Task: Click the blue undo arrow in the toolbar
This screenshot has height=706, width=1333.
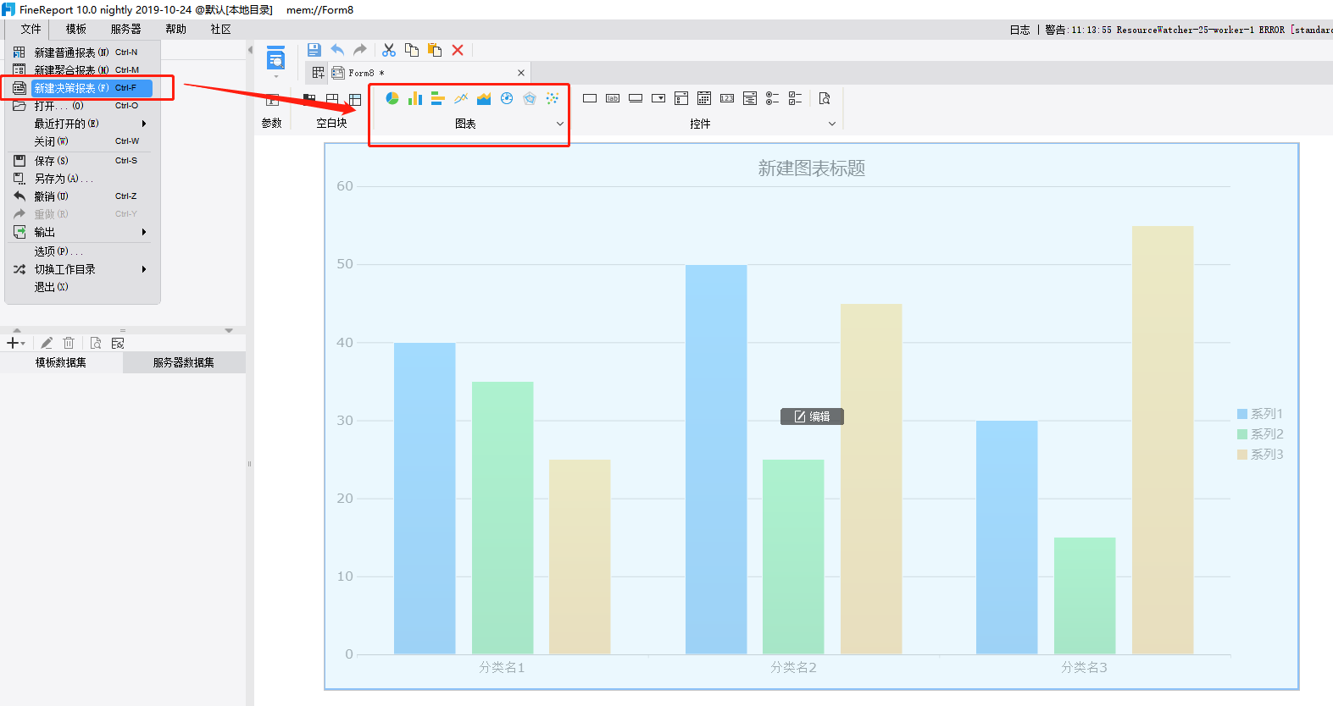Action: pyautogui.click(x=337, y=50)
